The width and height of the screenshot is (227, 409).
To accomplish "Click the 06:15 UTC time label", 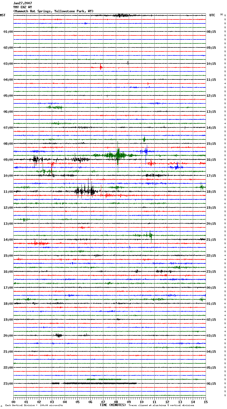I will pos(211,384).
